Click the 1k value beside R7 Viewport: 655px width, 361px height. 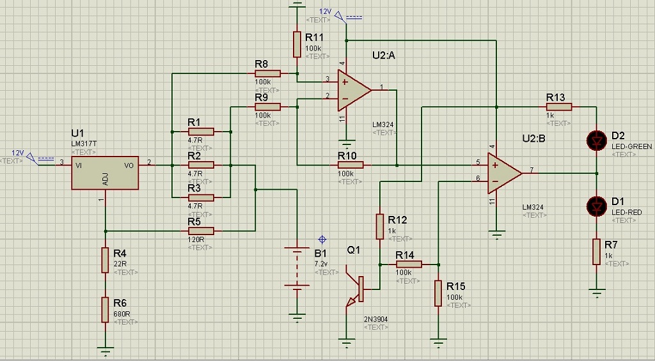coord(609,256)
